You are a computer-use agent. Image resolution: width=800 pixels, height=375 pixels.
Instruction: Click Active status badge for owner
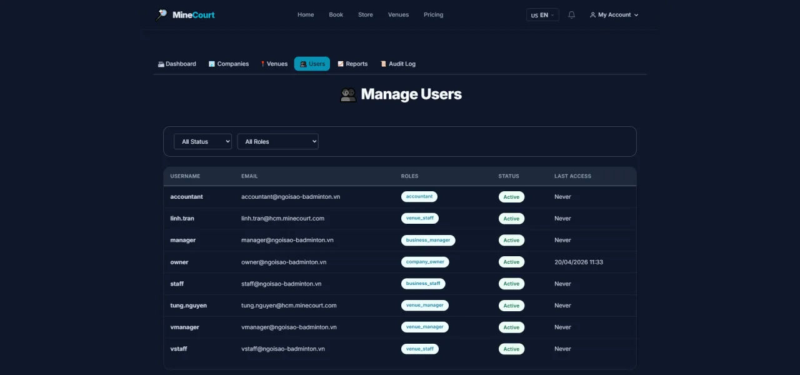[x=511, y=262]
